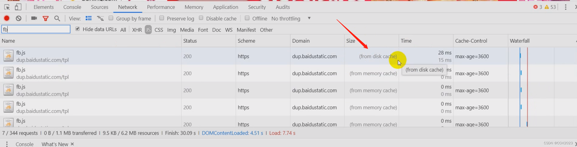This screenshot has width=577, height=147.
Task: Open the Performance tab
Action: 161,7
